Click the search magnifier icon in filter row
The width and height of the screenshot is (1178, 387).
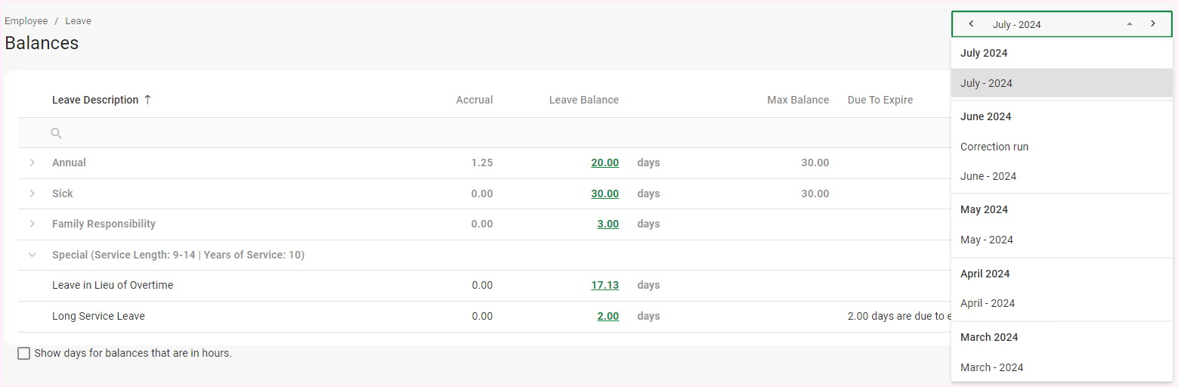(x=56, y=133)
